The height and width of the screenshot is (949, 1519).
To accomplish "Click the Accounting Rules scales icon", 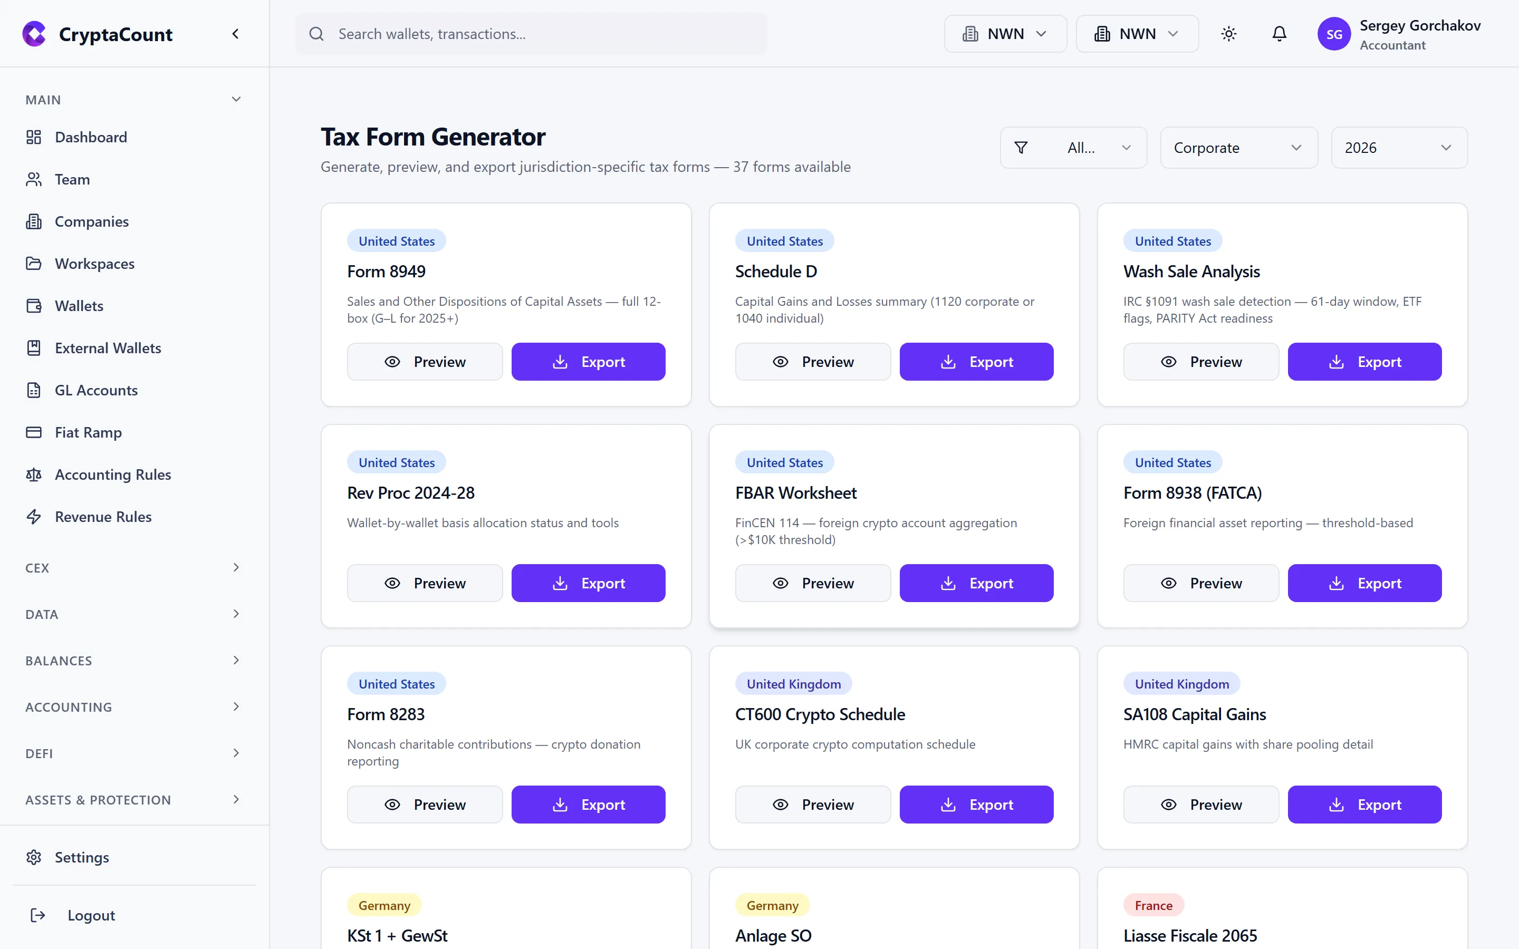I will pyautogui.click(x=34, y=475).
